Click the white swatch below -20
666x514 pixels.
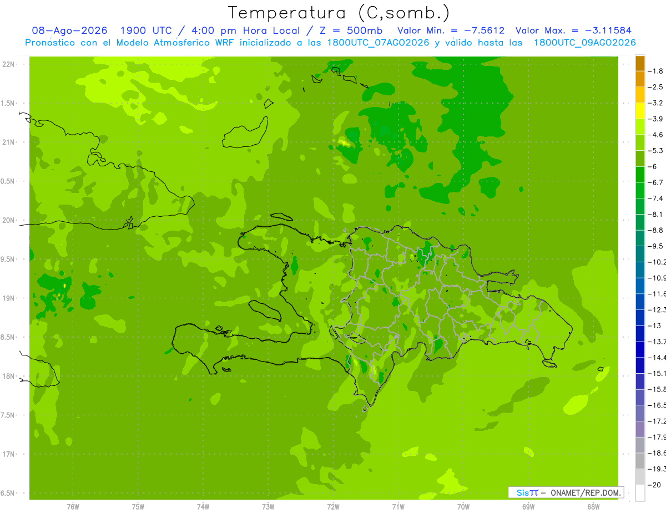(x=640, y=493)
